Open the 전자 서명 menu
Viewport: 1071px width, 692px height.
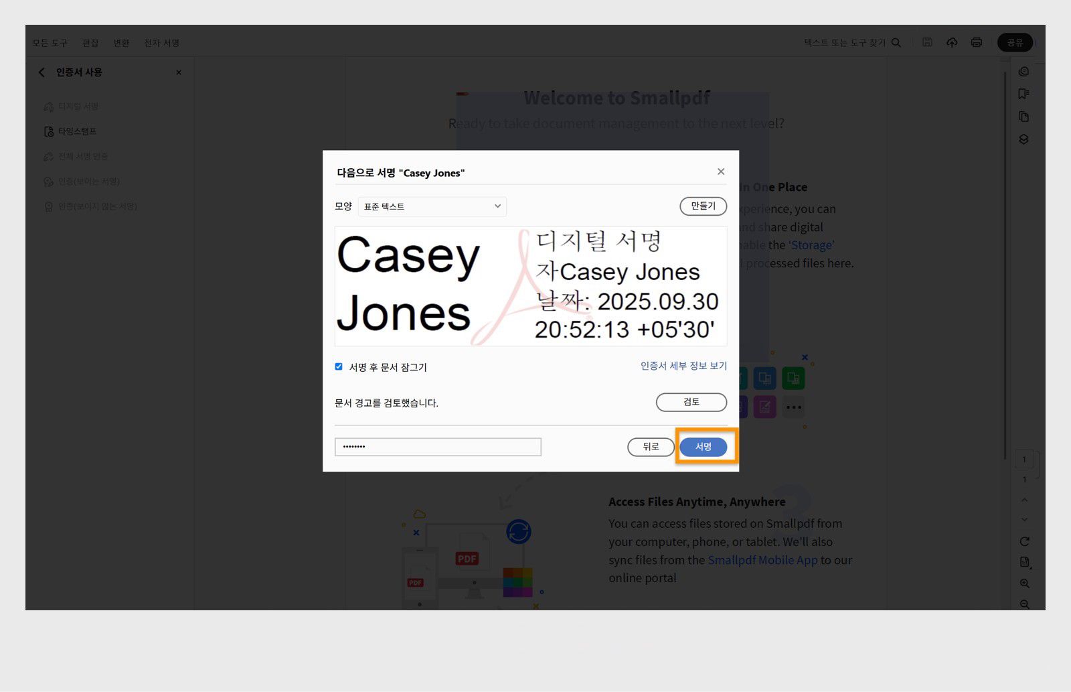click(162, 43)
